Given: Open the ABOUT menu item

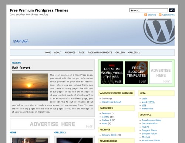Looking at the screenshot, I should (58, 52).
